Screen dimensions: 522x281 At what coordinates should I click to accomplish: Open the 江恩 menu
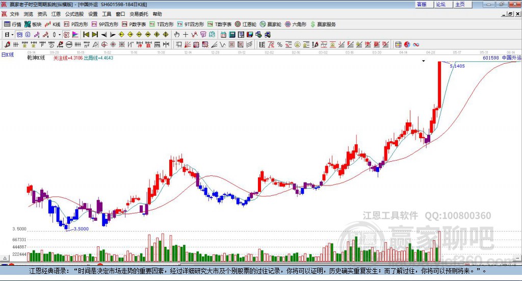[56, 14]
